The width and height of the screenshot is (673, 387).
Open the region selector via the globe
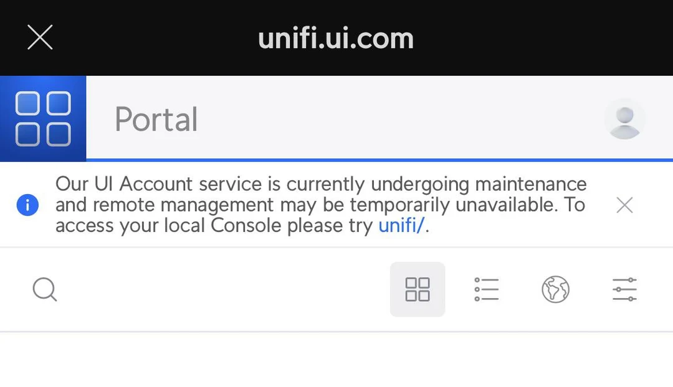[x=555, y=289]
